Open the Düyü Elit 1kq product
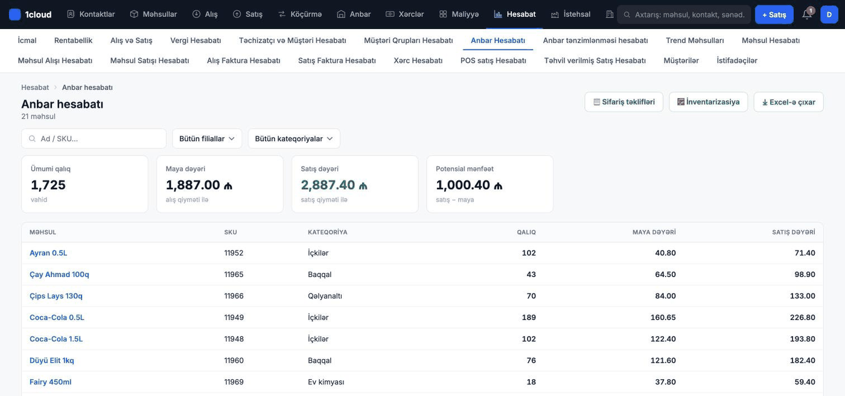This screenshot has width=845, height=396. 52,360
